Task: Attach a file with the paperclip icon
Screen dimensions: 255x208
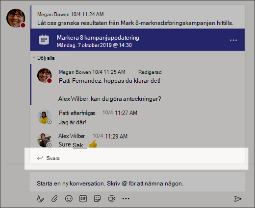Action: (x=54, y=199)
